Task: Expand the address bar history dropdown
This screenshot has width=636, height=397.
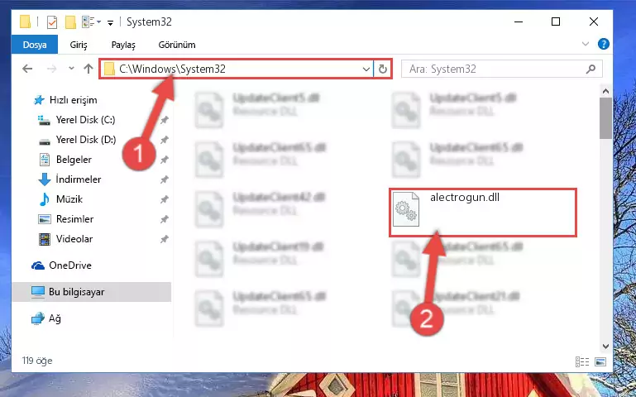Action: pyautogui.click(x=366, y=69)
